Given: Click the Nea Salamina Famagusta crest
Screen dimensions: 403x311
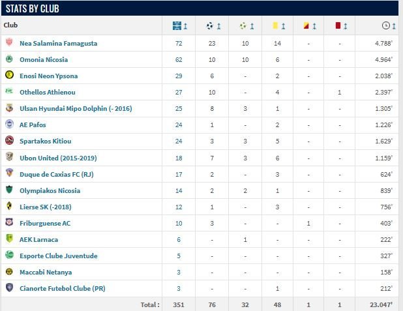Looking at the screenshot, I should [9, 42].
